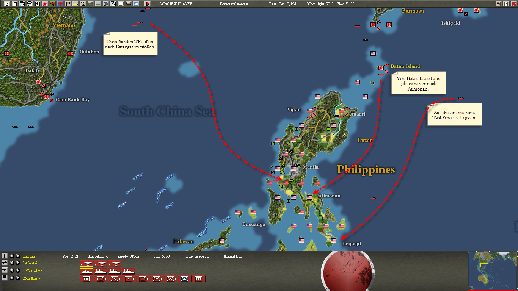Select the red airplane on green background icon
This screenshot has height=291, width=518.
pos(53,4)
